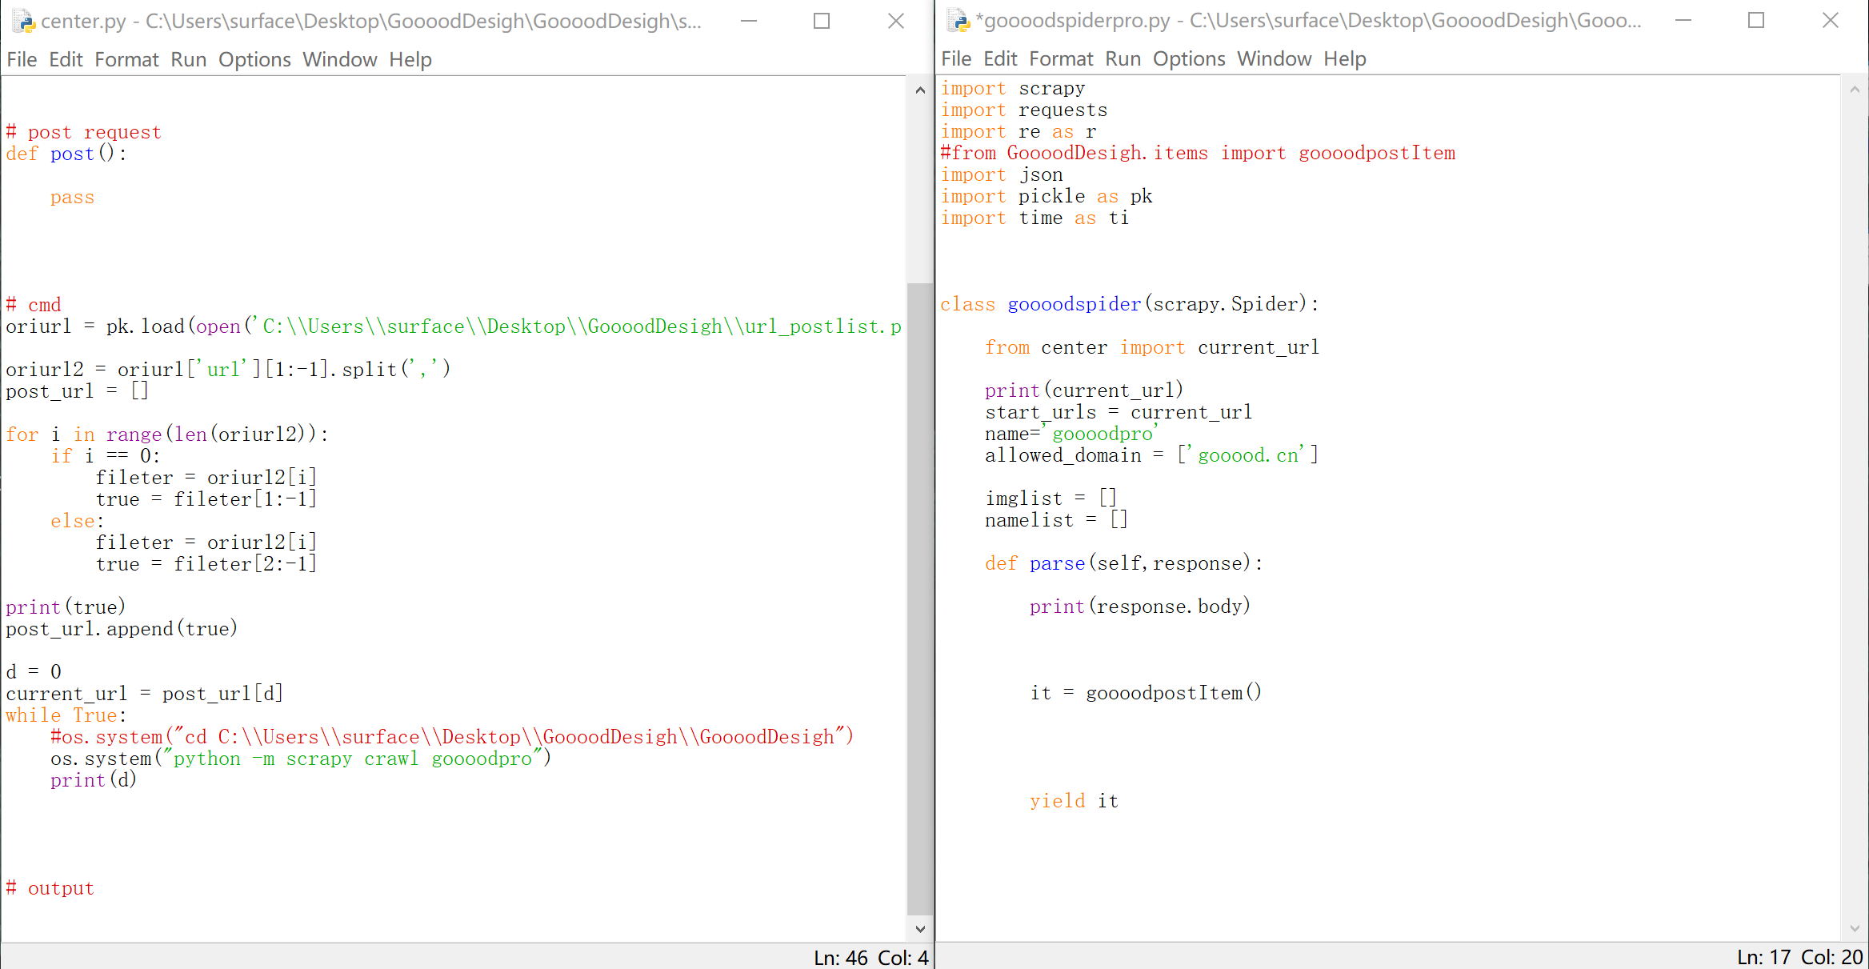1869x969 pixels.
Task: Click the '#from GoooodDesigh.items import' line
Action: pos(1198,153)
